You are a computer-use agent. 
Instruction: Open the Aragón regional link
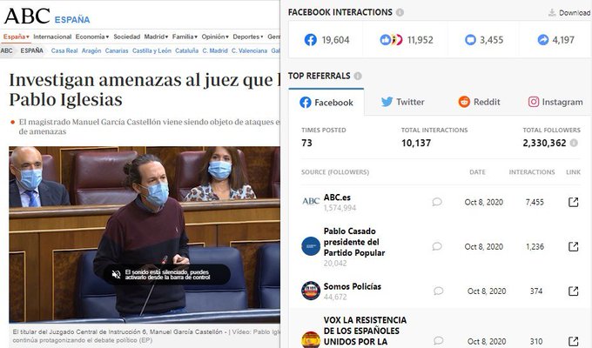point(91,50)
